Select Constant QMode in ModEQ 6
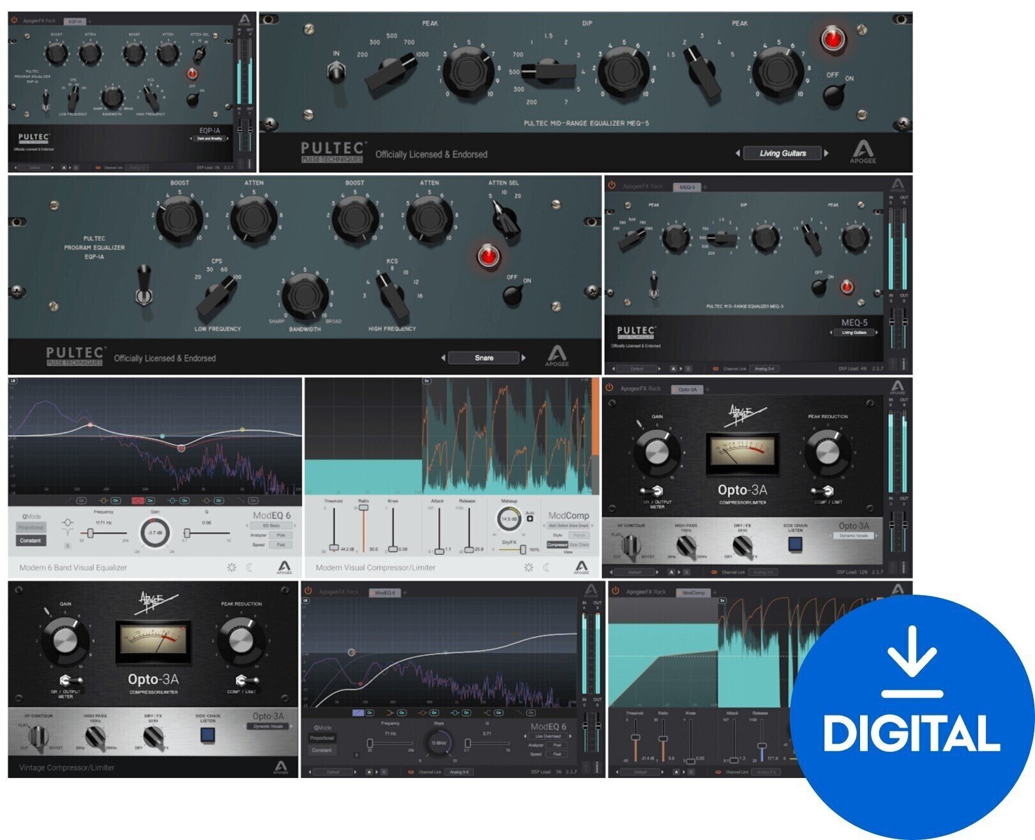The height and width of the screenshot is (840, 1035). [31, 540]
